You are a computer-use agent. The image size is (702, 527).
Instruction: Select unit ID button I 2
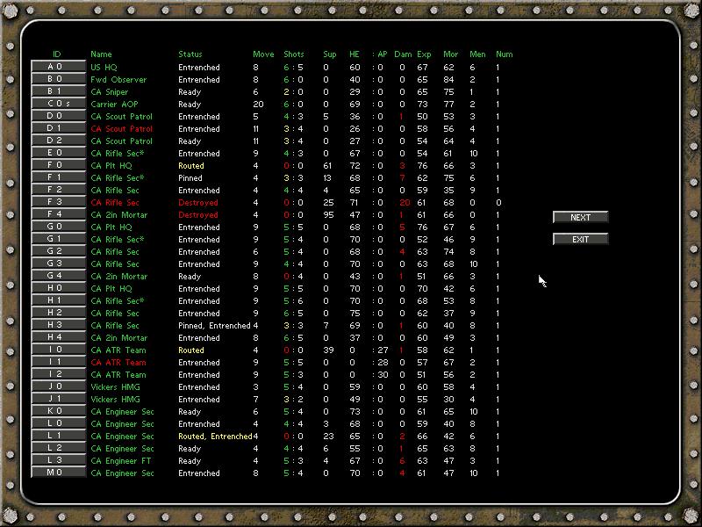(x=58, y=374)
